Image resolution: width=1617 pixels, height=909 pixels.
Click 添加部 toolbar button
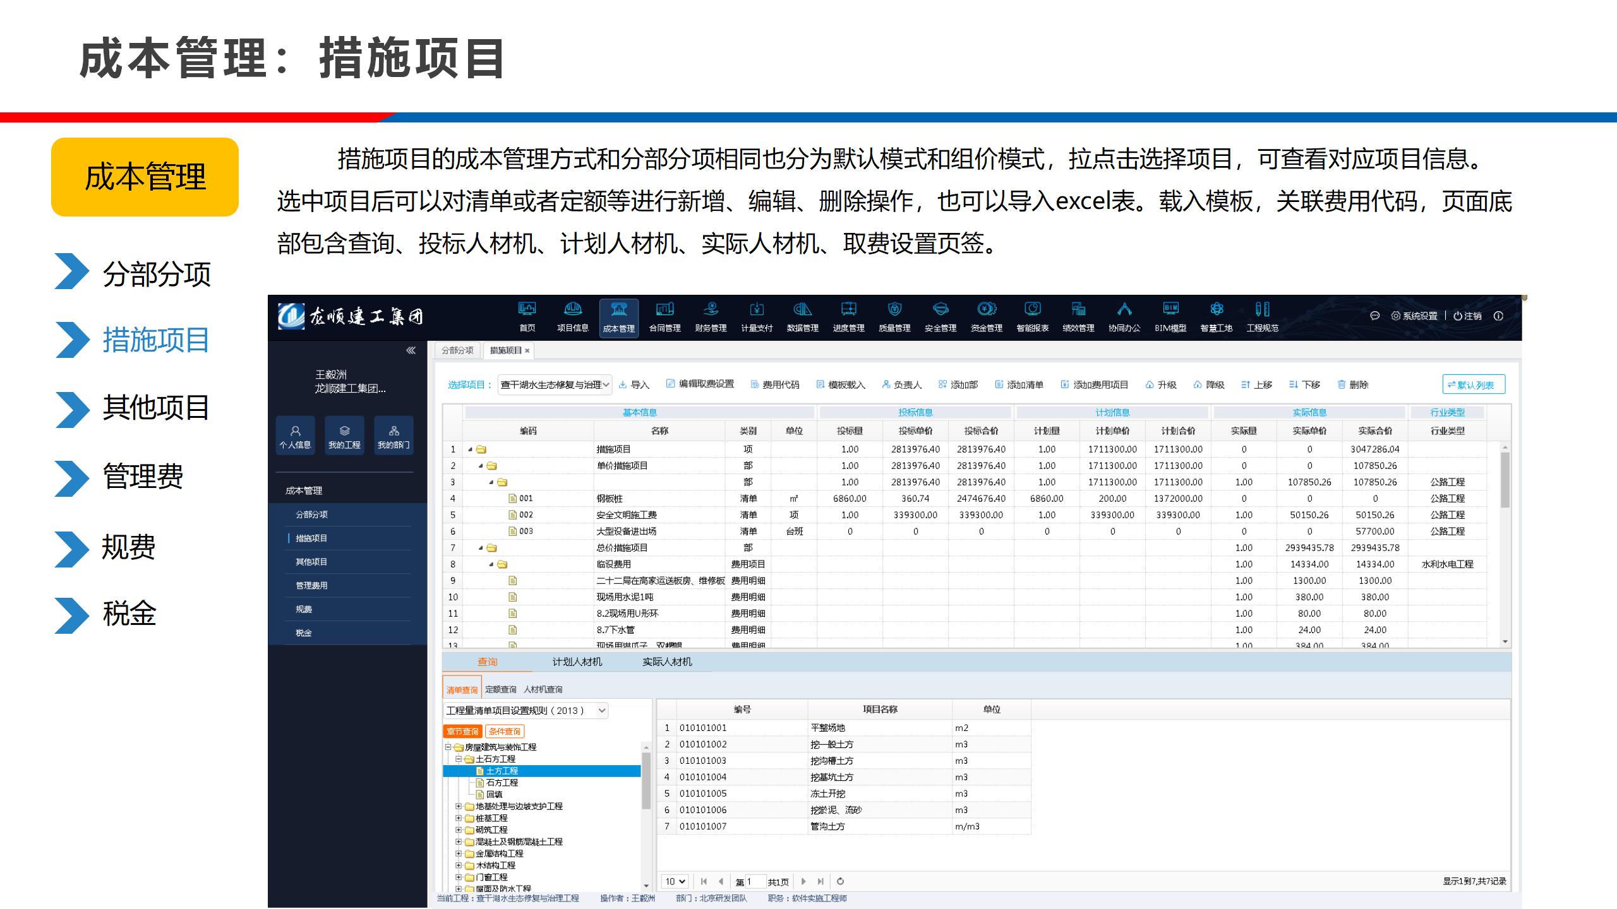tap(958, 384)
